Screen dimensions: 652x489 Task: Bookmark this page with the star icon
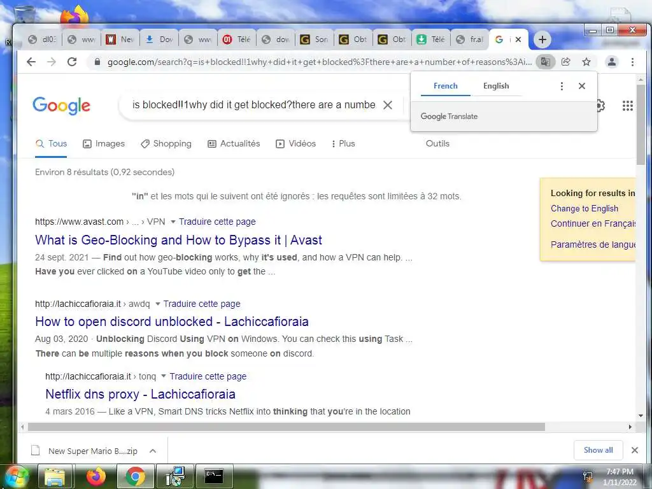586,62
